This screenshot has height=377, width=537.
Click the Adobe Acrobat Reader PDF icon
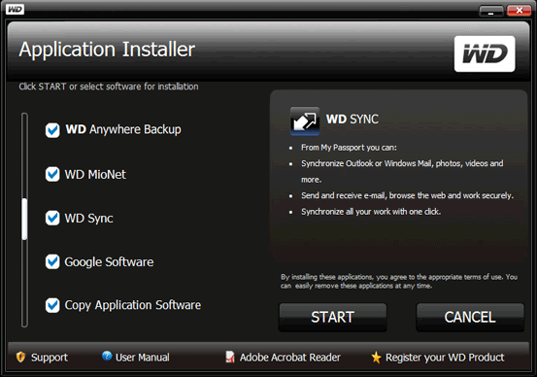click(x=230, y=357)
